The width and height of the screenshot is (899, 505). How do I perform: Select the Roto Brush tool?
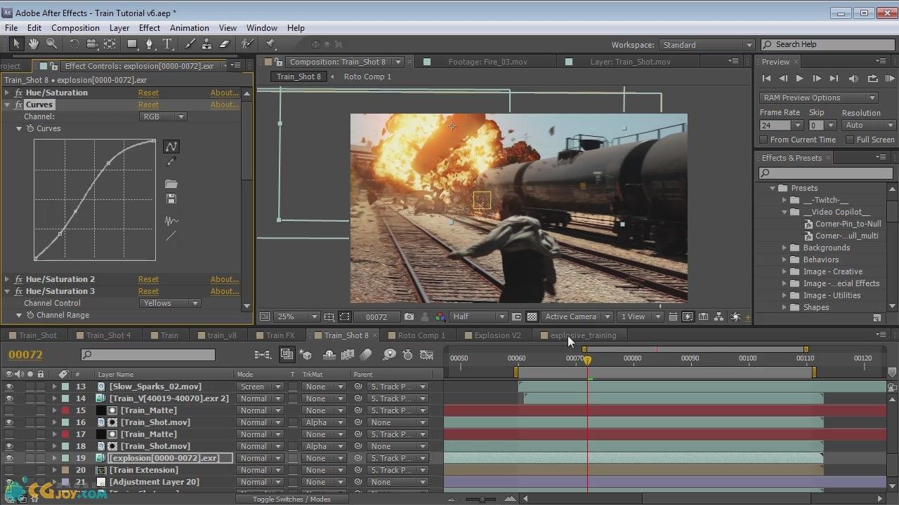click(x=247, y=44)
